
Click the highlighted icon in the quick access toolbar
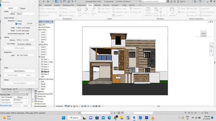coord(56,1)
